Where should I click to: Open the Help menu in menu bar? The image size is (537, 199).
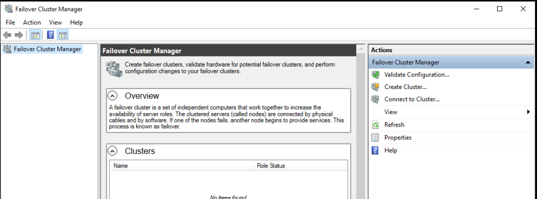pos(77,23)
